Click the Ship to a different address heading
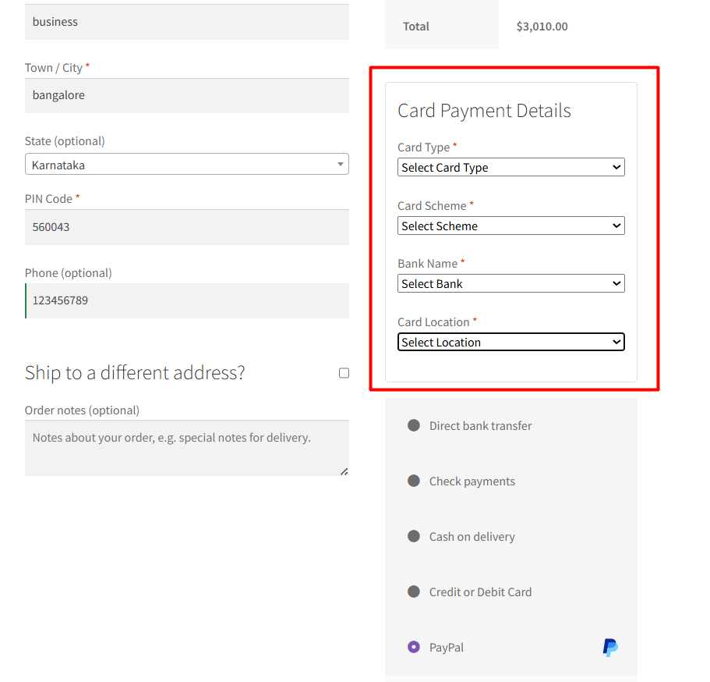This screenshot has height=682, width=710. coord(135,373)
